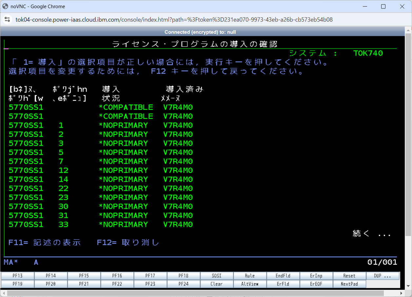Click the 5770SS1 option 2 row
Screen dimensions: 412x297
[x=101, y=134]
